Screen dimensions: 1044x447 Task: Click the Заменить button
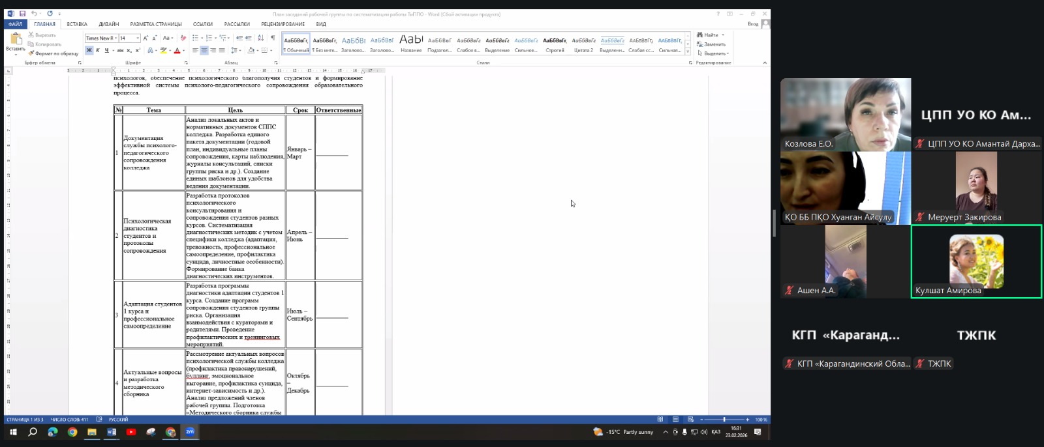click(713, 44)
